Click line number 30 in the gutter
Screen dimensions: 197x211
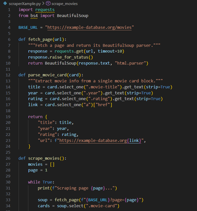pyautogui.click(x=9, y=182)
